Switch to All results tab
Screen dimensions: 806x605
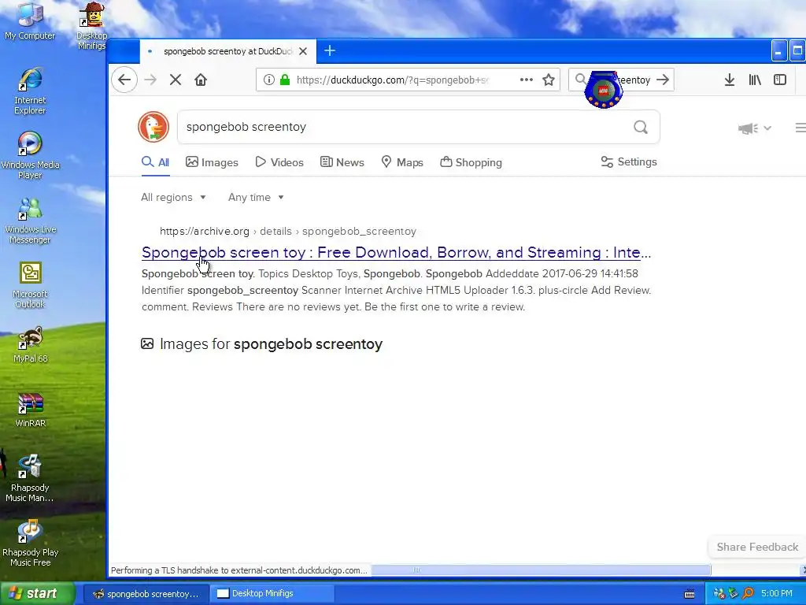(155, 162)
